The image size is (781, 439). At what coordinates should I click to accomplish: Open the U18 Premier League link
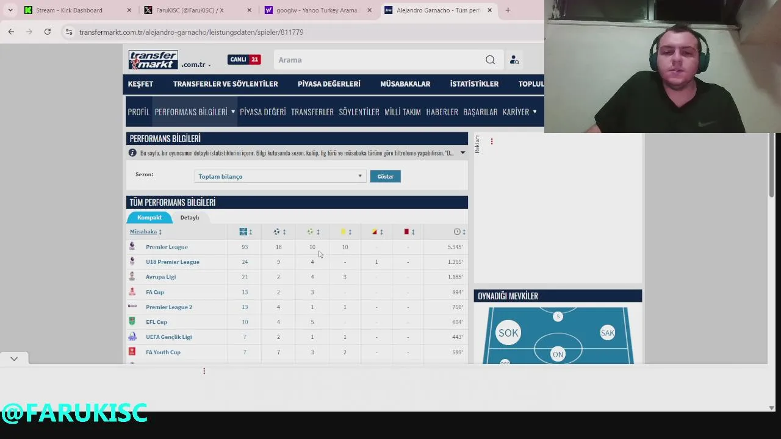coord(173,262)
